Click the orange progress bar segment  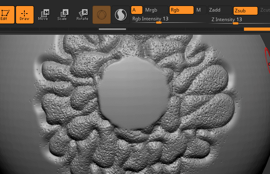pyautogui.click(x=257, y=29)
